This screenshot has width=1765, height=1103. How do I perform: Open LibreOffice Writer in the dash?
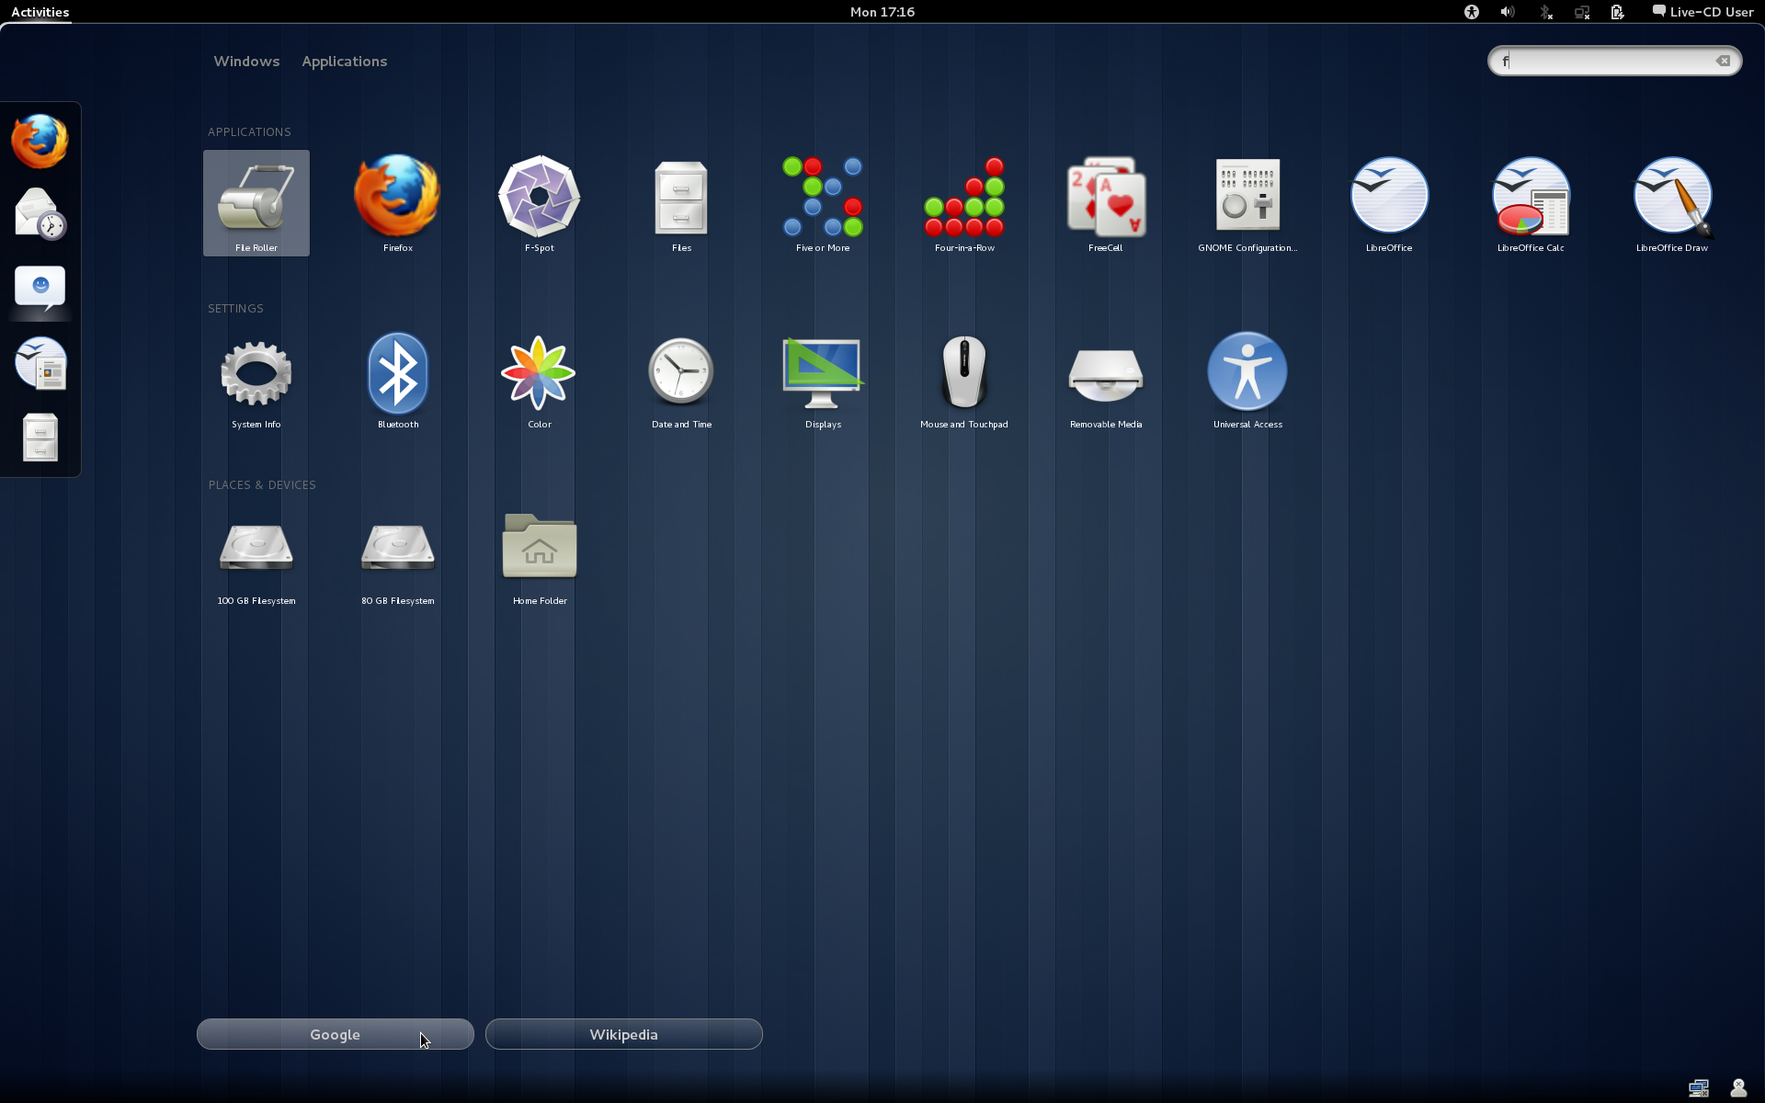coord(40,363)
